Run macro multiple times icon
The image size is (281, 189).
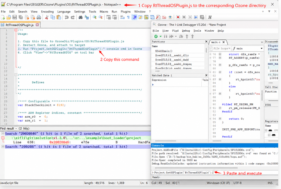[196, 17]
